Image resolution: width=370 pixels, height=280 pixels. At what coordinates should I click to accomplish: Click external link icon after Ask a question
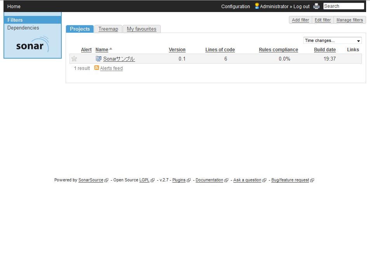pyautogui.click(x=264, y=180)
